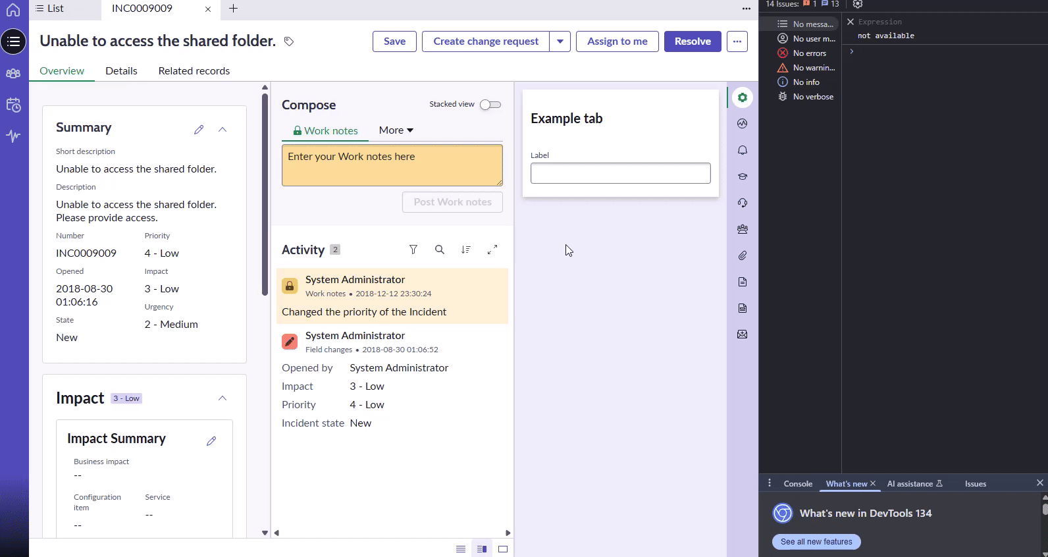Screen dimensions: 1048x557
Task: Open the attachments paperclip icon in sidebar
Action: (x=743, y=255)
